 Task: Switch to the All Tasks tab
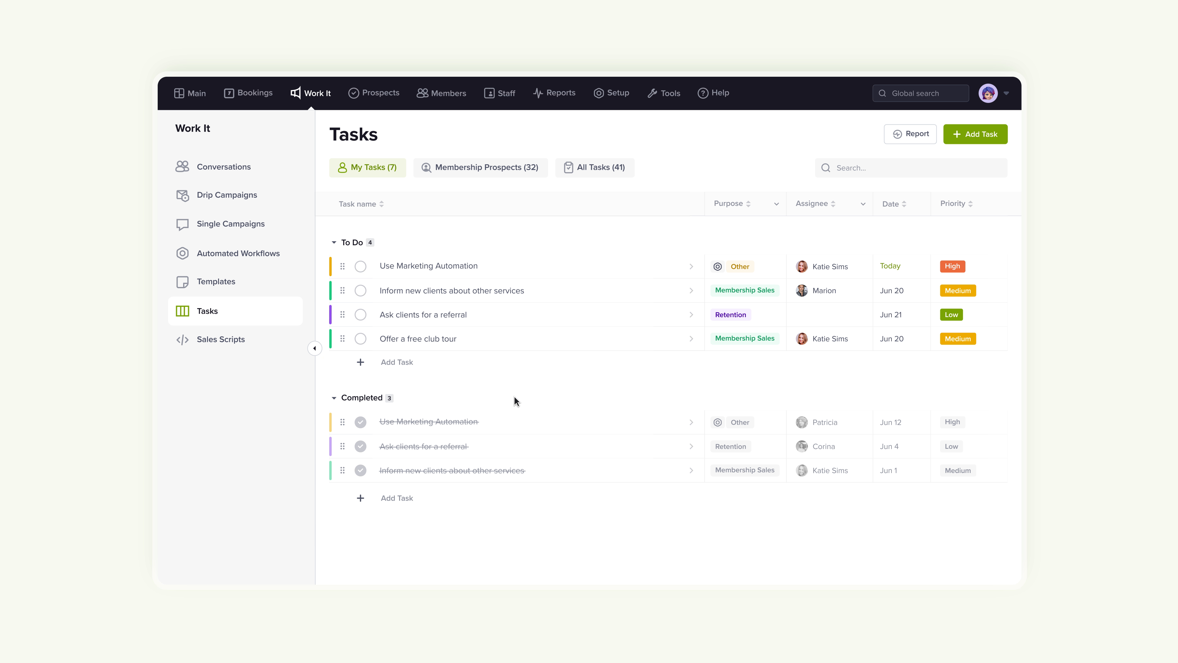595,168
